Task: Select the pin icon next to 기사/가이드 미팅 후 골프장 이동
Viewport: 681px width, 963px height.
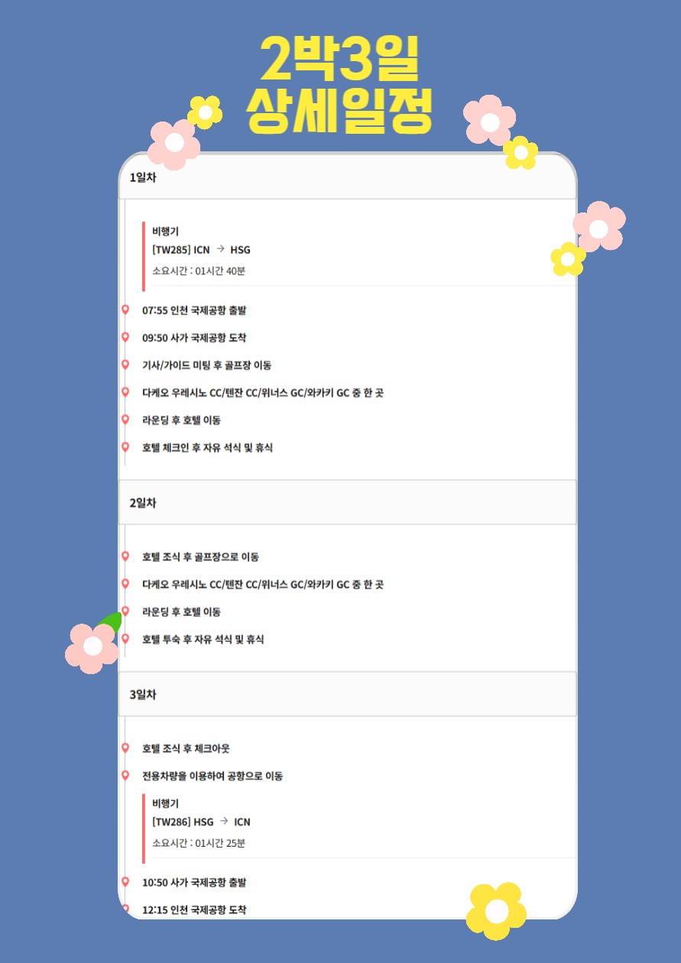Action: (125, 365)
